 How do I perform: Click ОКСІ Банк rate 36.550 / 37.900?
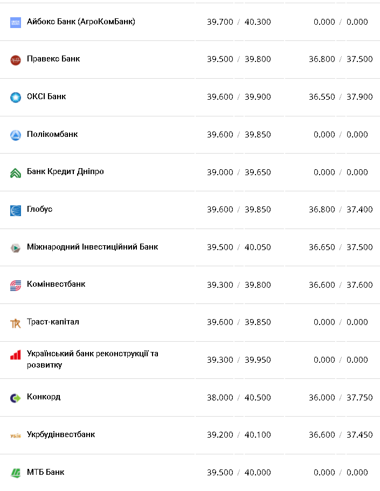point(341,97)
